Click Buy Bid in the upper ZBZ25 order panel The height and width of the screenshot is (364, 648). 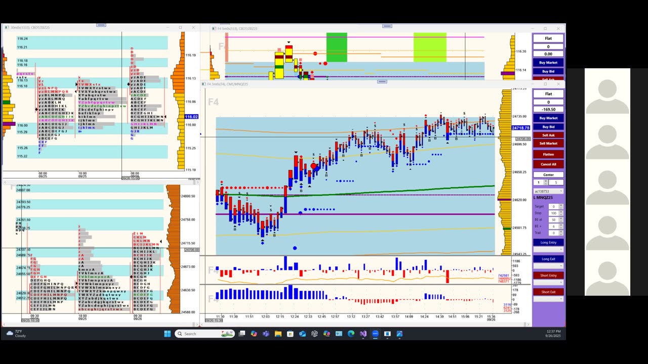(548, 71)
